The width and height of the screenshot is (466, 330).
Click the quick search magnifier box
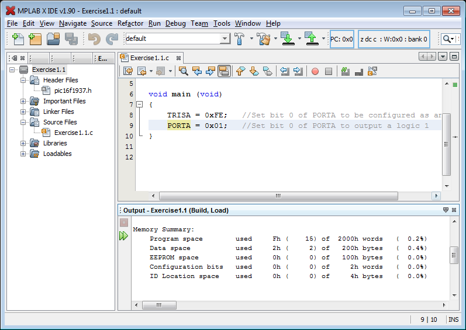tap(449, 39)
